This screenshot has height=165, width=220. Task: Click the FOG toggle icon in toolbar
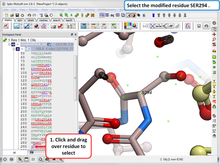point(102,15)
